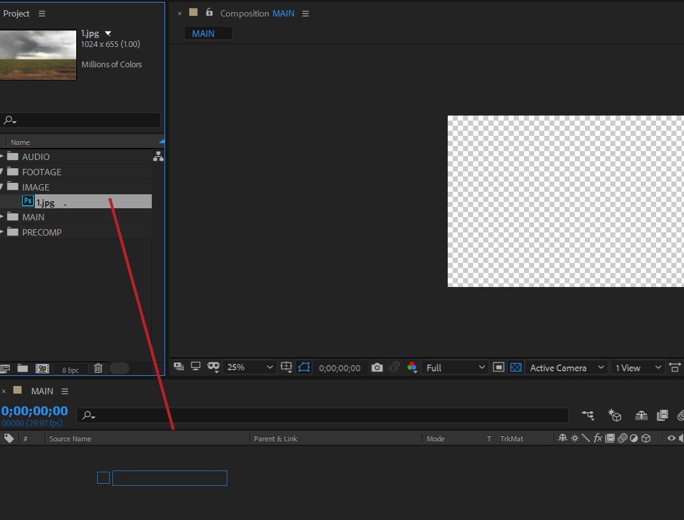Image resolution: width=684 pixels, height=520 pixels.
Task: Collapse the FOOTAGE folder arrow
Action: pyautogui.click(x=2, y=171)
